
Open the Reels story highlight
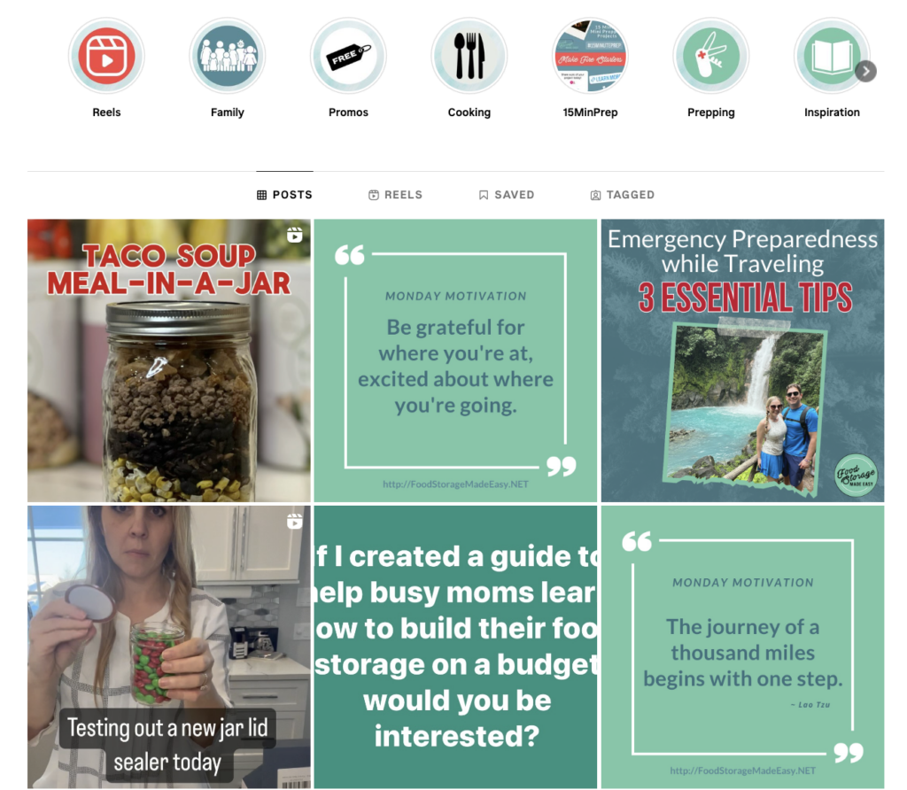(x=106, y=56)
